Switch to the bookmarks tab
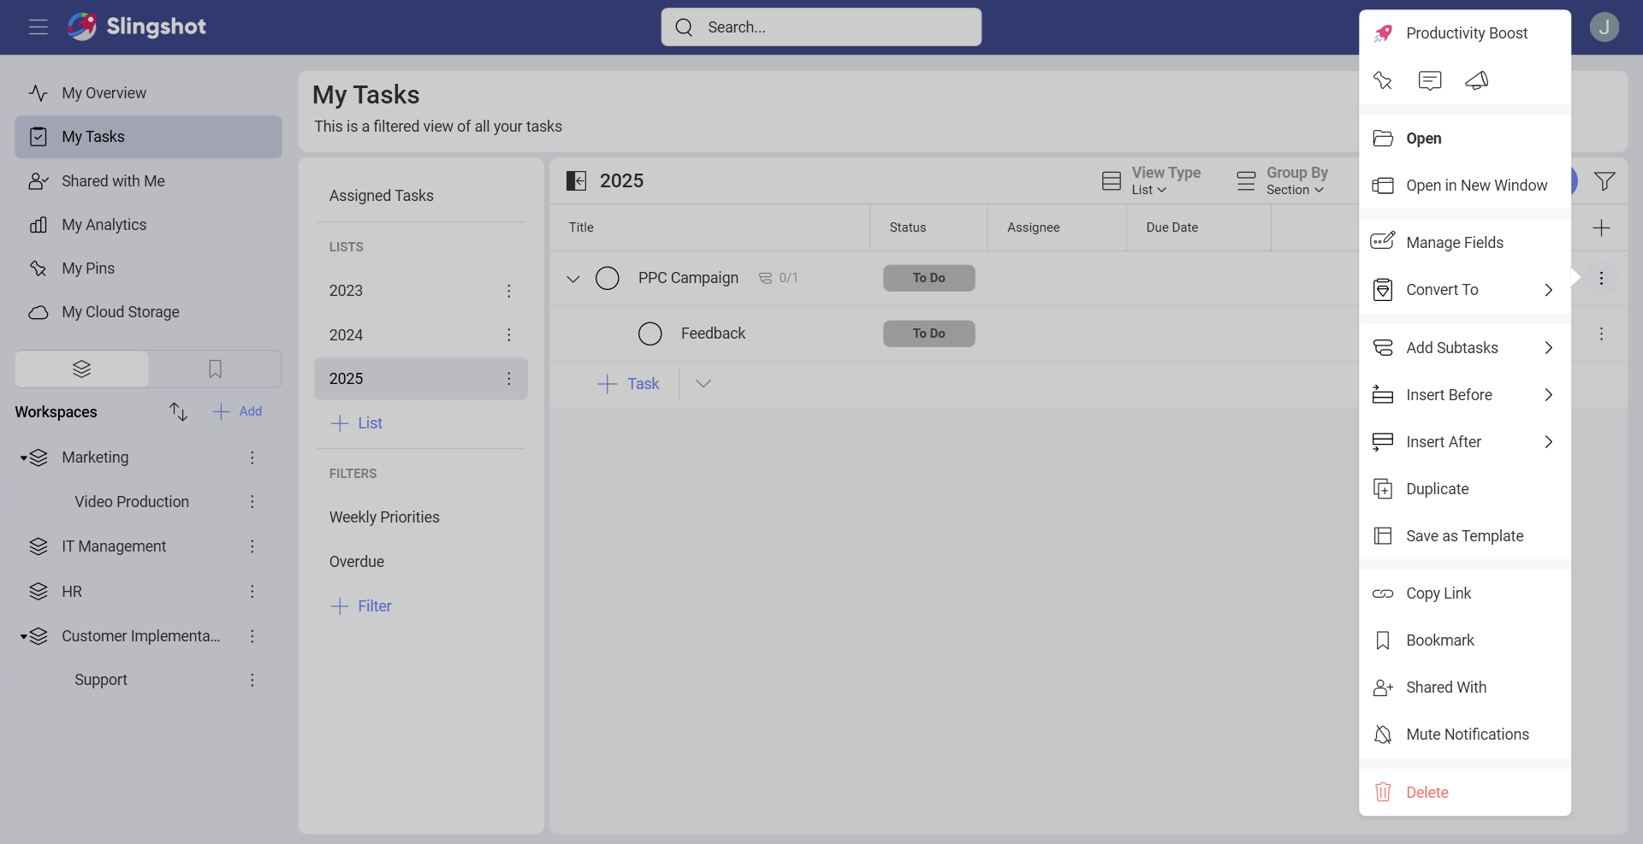This screenshot has width=1643, height=844. [x=215, y=369]
